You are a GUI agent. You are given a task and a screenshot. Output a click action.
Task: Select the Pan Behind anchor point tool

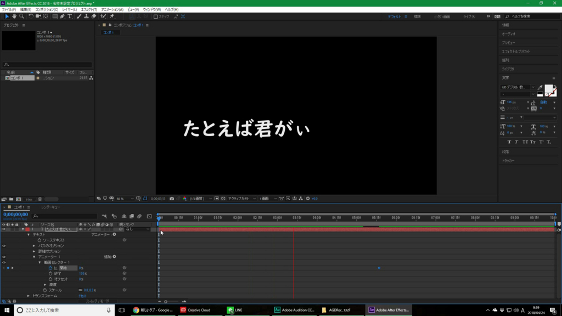tap(46, 16)
